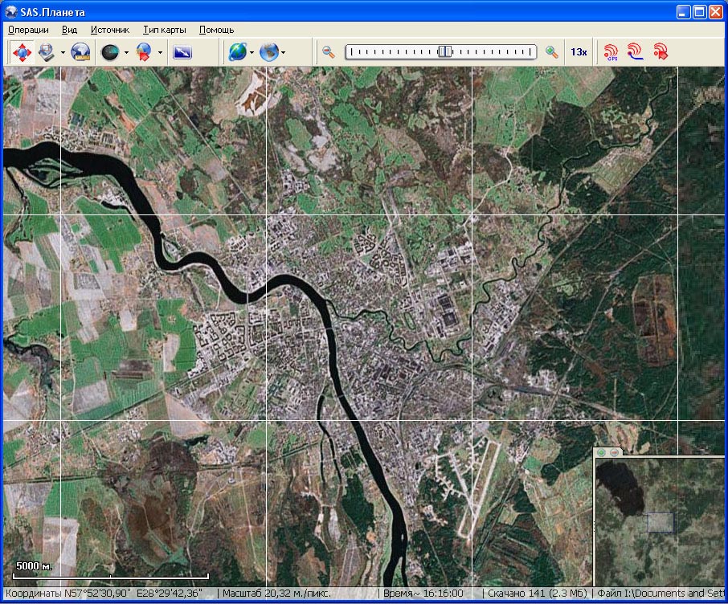This screenshot has width=728, height=604.
Task: Click the dark globe icon in toolbar
Action: (110, 52)
